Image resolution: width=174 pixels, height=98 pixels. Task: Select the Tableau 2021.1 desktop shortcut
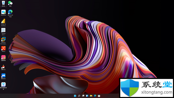coord(4,32)
